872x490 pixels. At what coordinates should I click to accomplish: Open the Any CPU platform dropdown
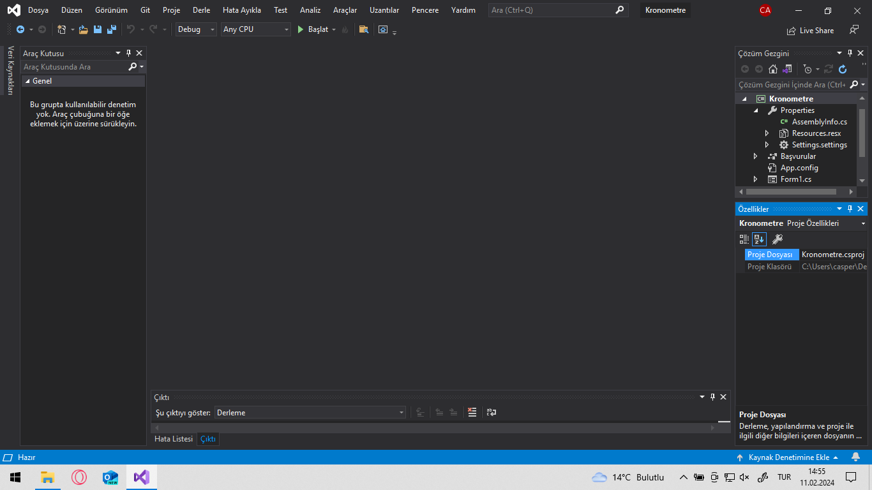tap(255, 29)
